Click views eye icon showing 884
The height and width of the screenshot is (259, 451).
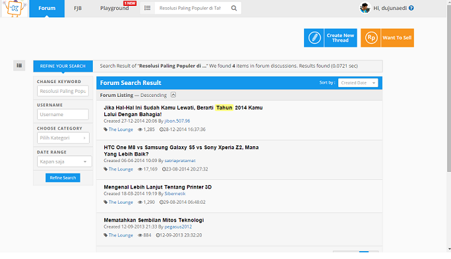tap(140, 235)
